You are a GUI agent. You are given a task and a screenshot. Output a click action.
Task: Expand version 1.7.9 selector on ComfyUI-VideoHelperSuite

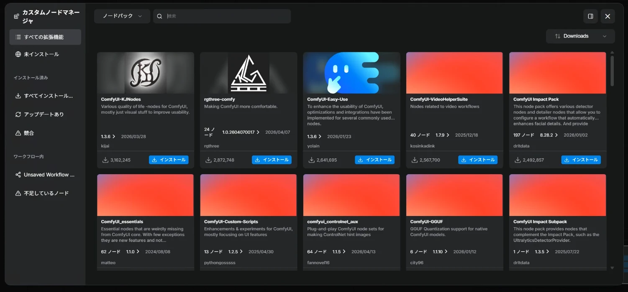443,135
